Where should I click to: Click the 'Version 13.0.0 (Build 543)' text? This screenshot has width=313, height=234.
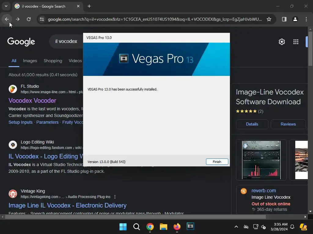(x=106, y=162)
